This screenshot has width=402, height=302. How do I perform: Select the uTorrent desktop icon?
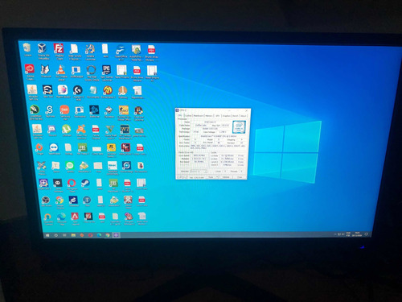67,130
